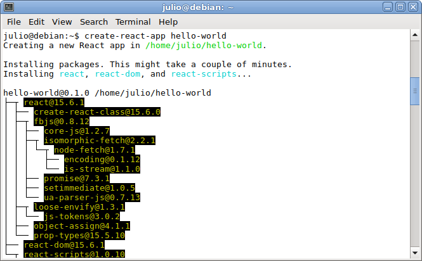Click the green path /home/julio/hello-world
Viewport: 422px width, 261px height.
tap(204, 46)
